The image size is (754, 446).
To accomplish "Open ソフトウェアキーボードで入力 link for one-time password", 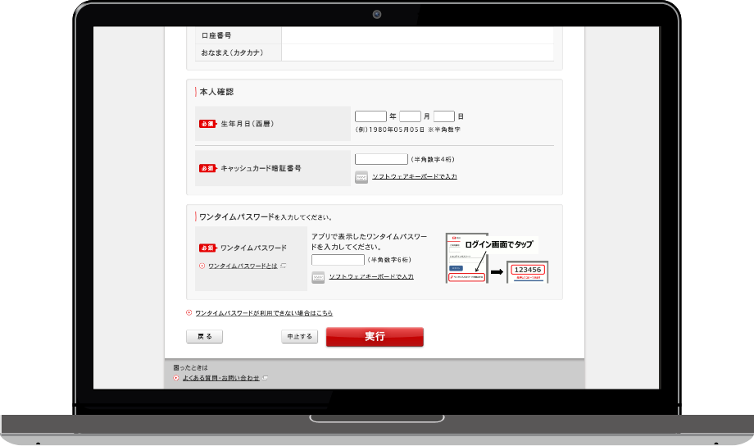I will coord(370,277).
